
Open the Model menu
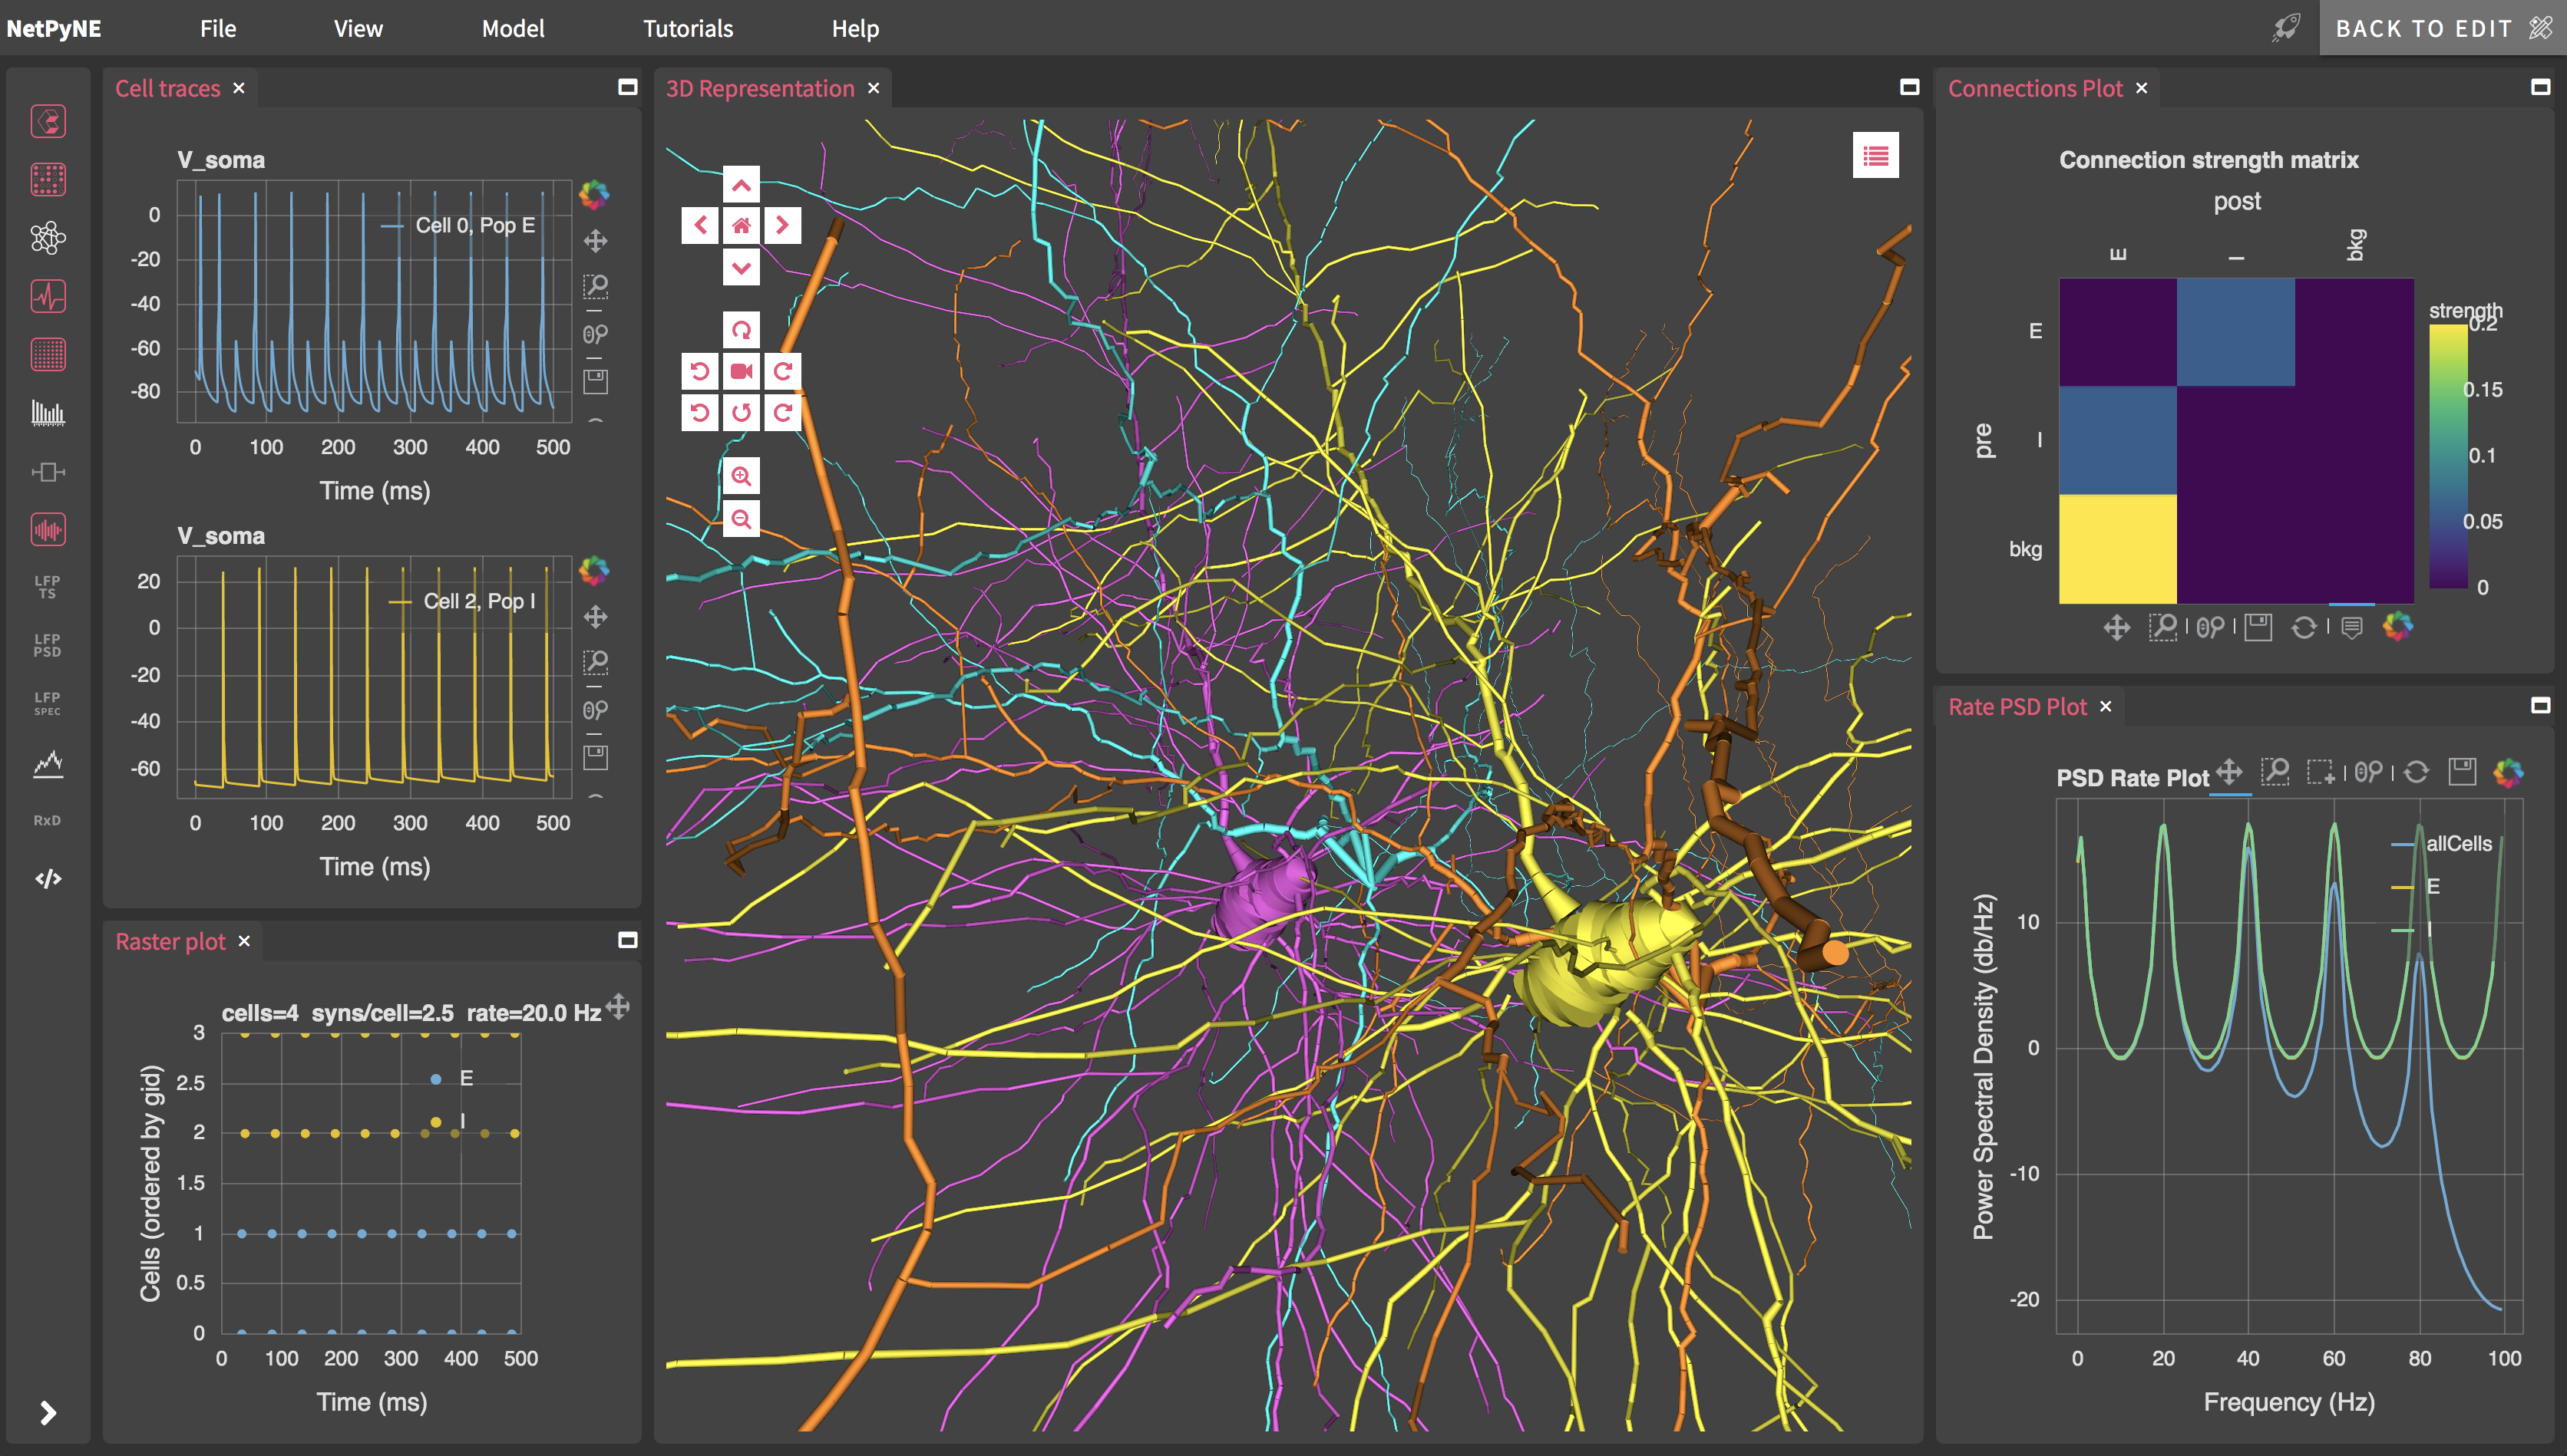tap(512, 28)
